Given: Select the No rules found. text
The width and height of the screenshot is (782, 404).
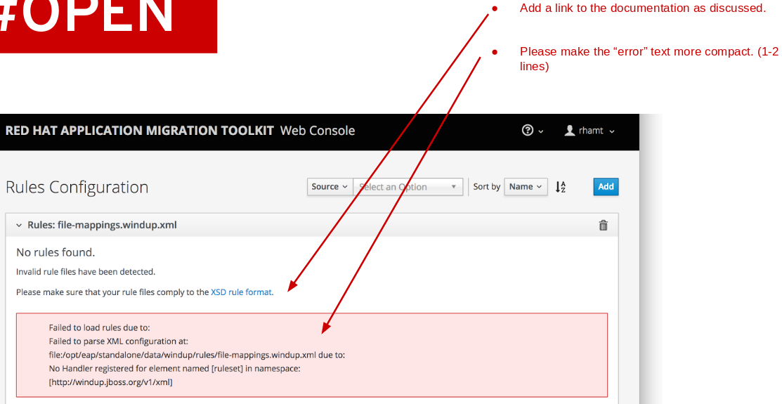Looking at the screenshot, I should [x=56, y=252].
